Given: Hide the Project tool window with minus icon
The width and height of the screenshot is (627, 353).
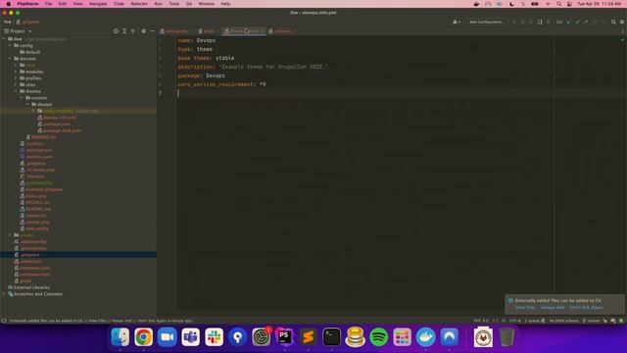Looking at the screenshot, I should [152, 30].
